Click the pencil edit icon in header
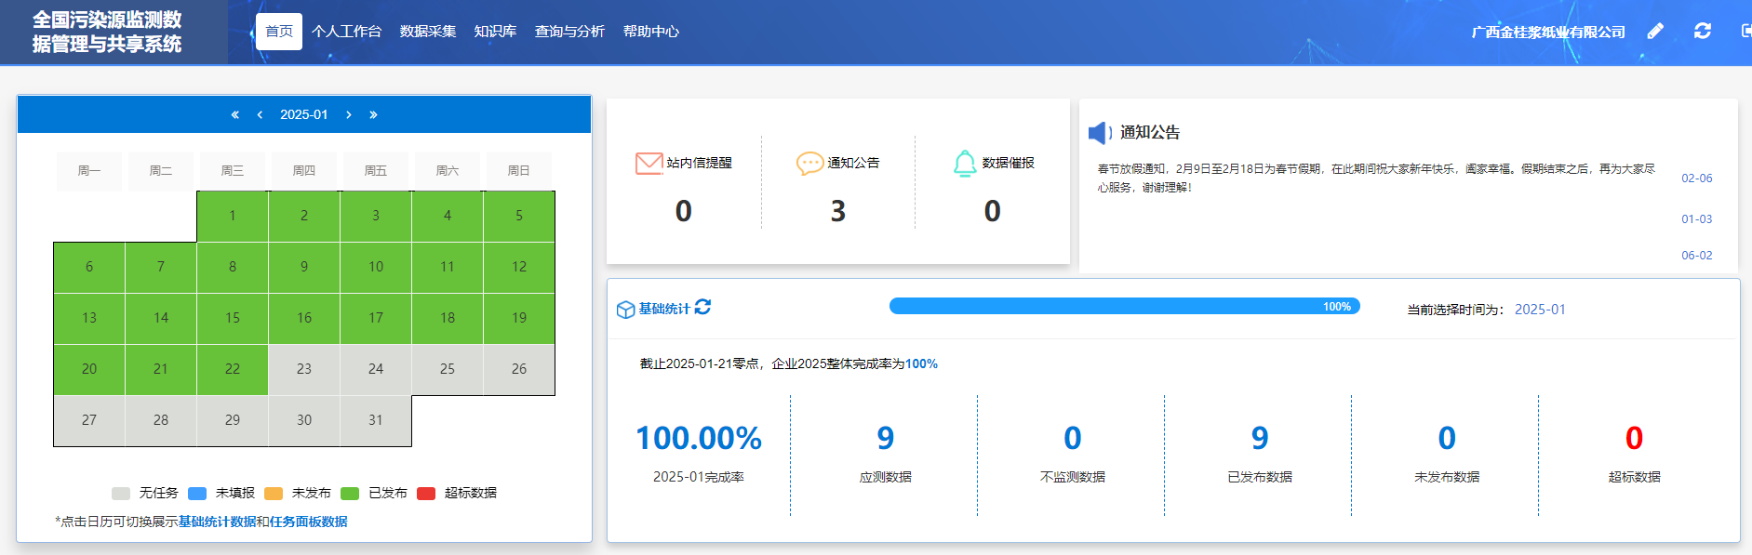Viewport: 1752px width, 555px height. pos(1655,32)
